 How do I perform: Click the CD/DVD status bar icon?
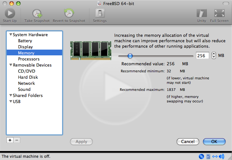(201, 156)
